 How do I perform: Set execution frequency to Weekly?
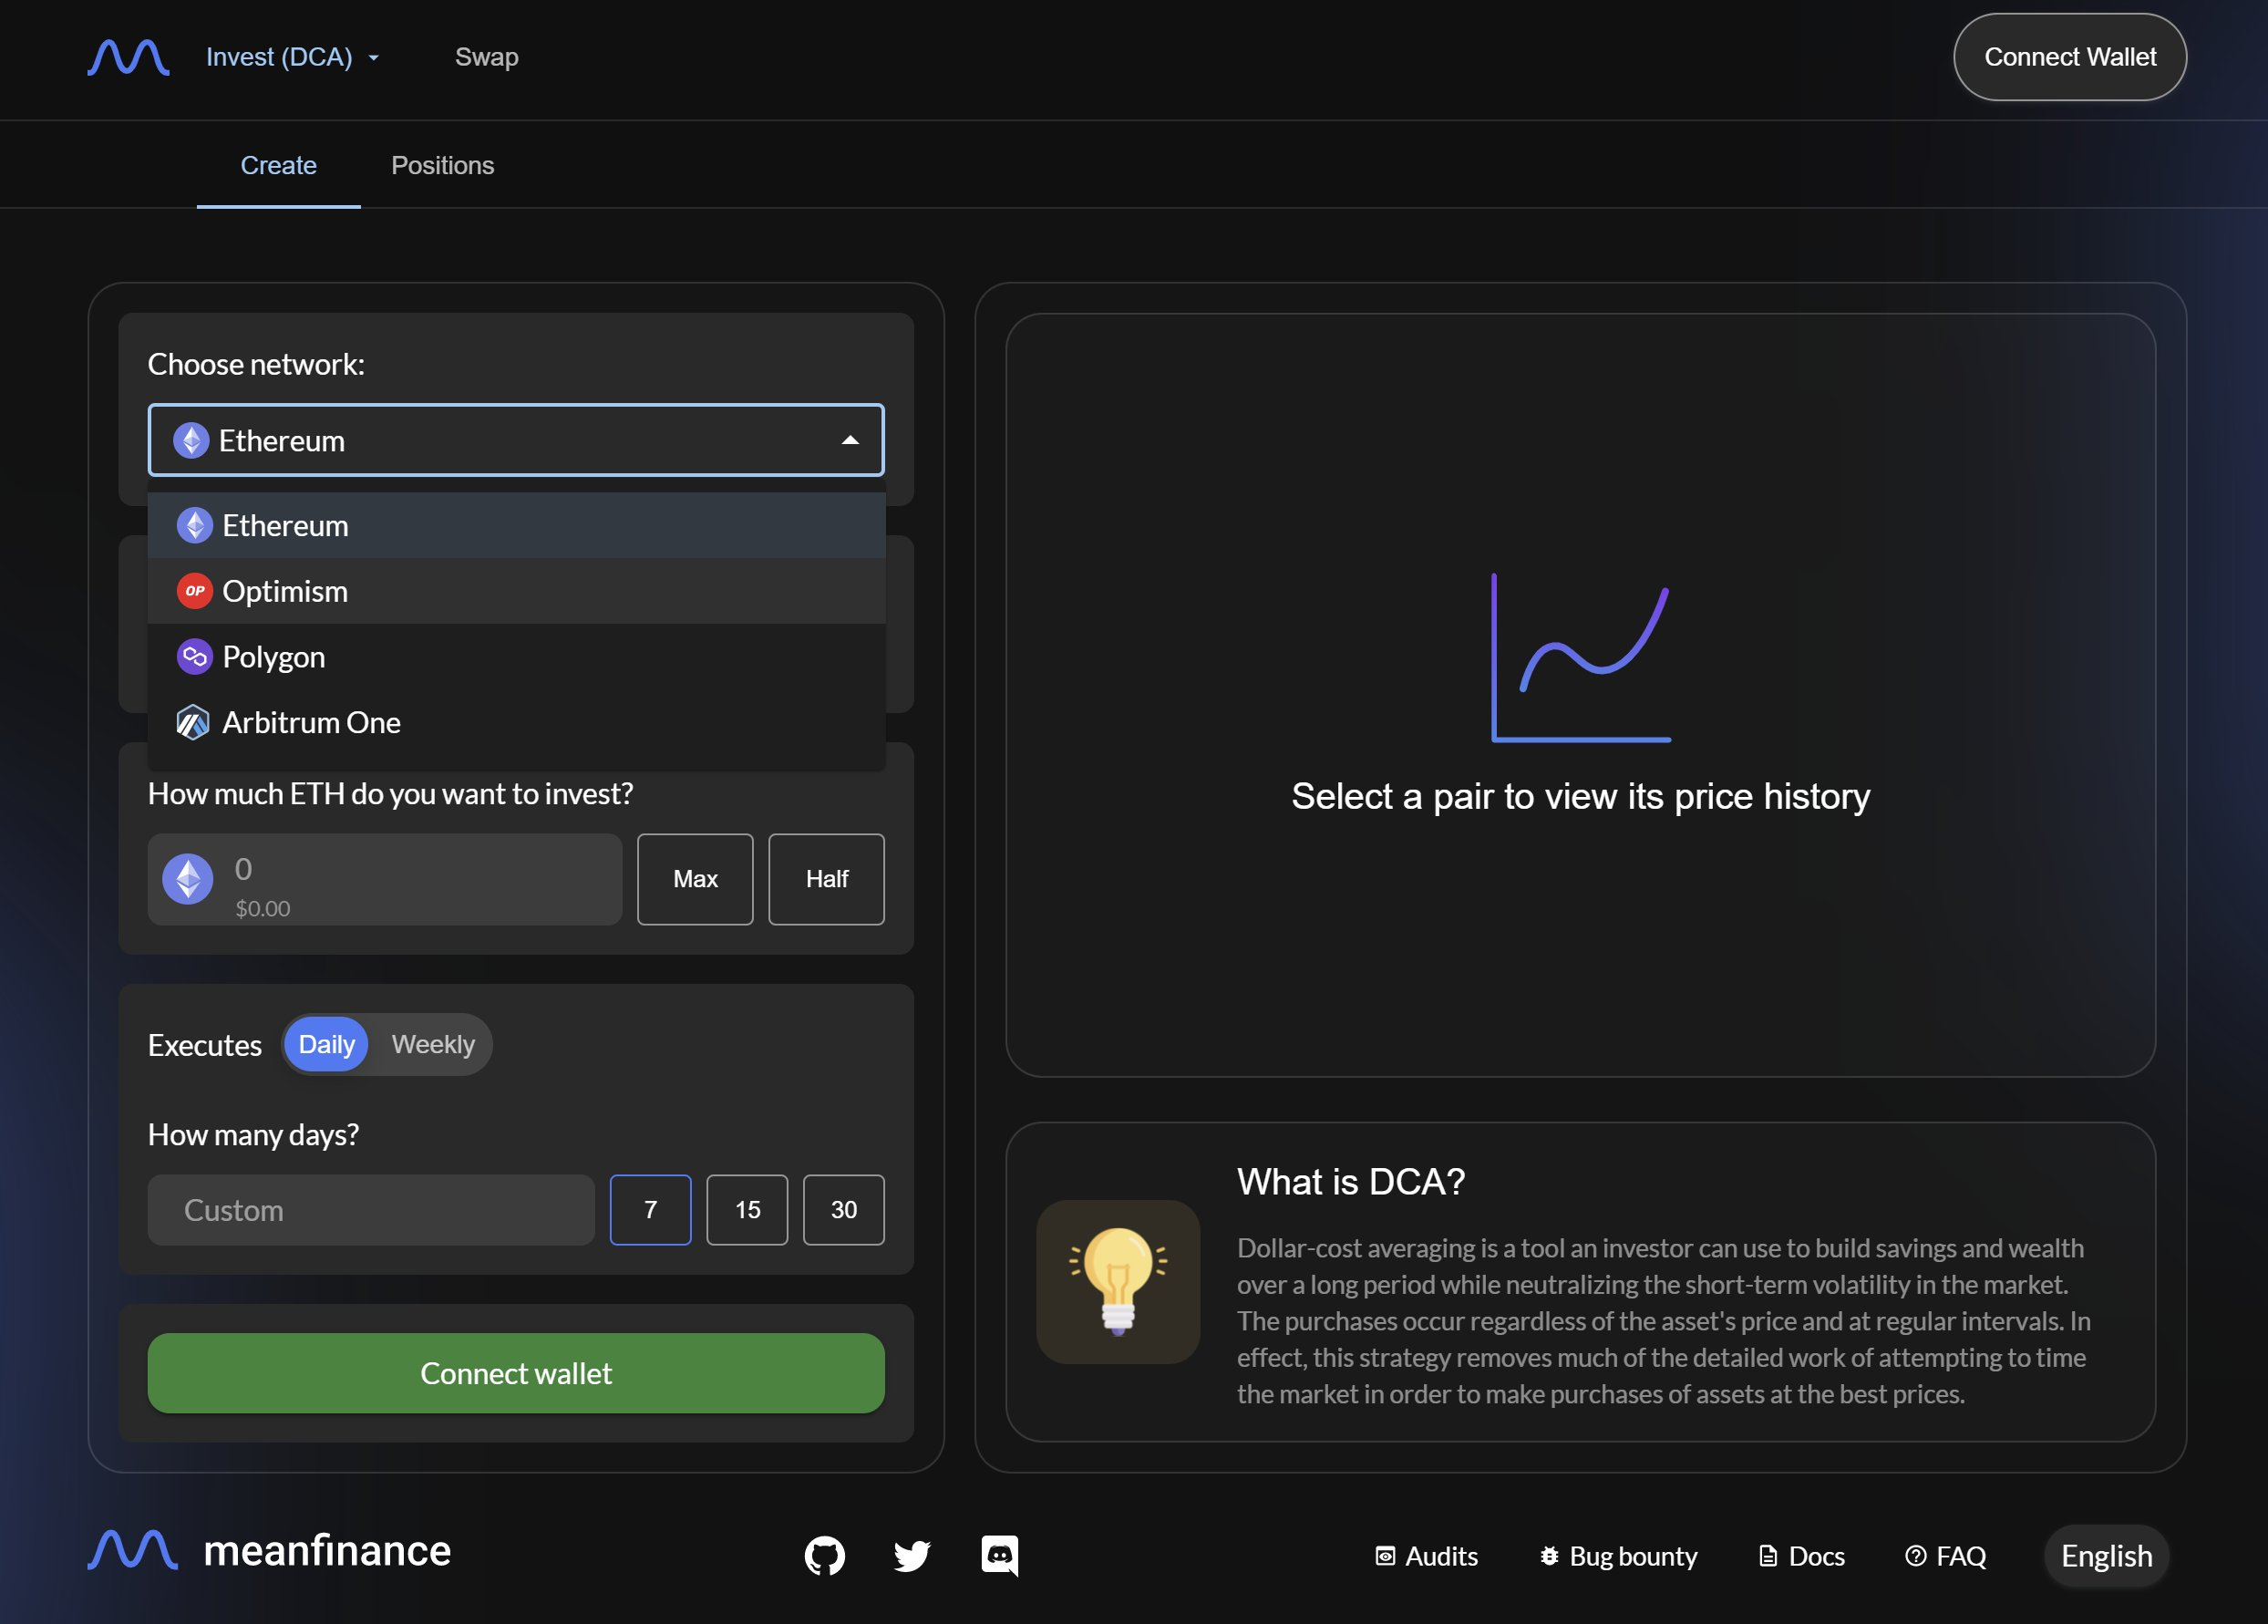(x=433, y=1044)
